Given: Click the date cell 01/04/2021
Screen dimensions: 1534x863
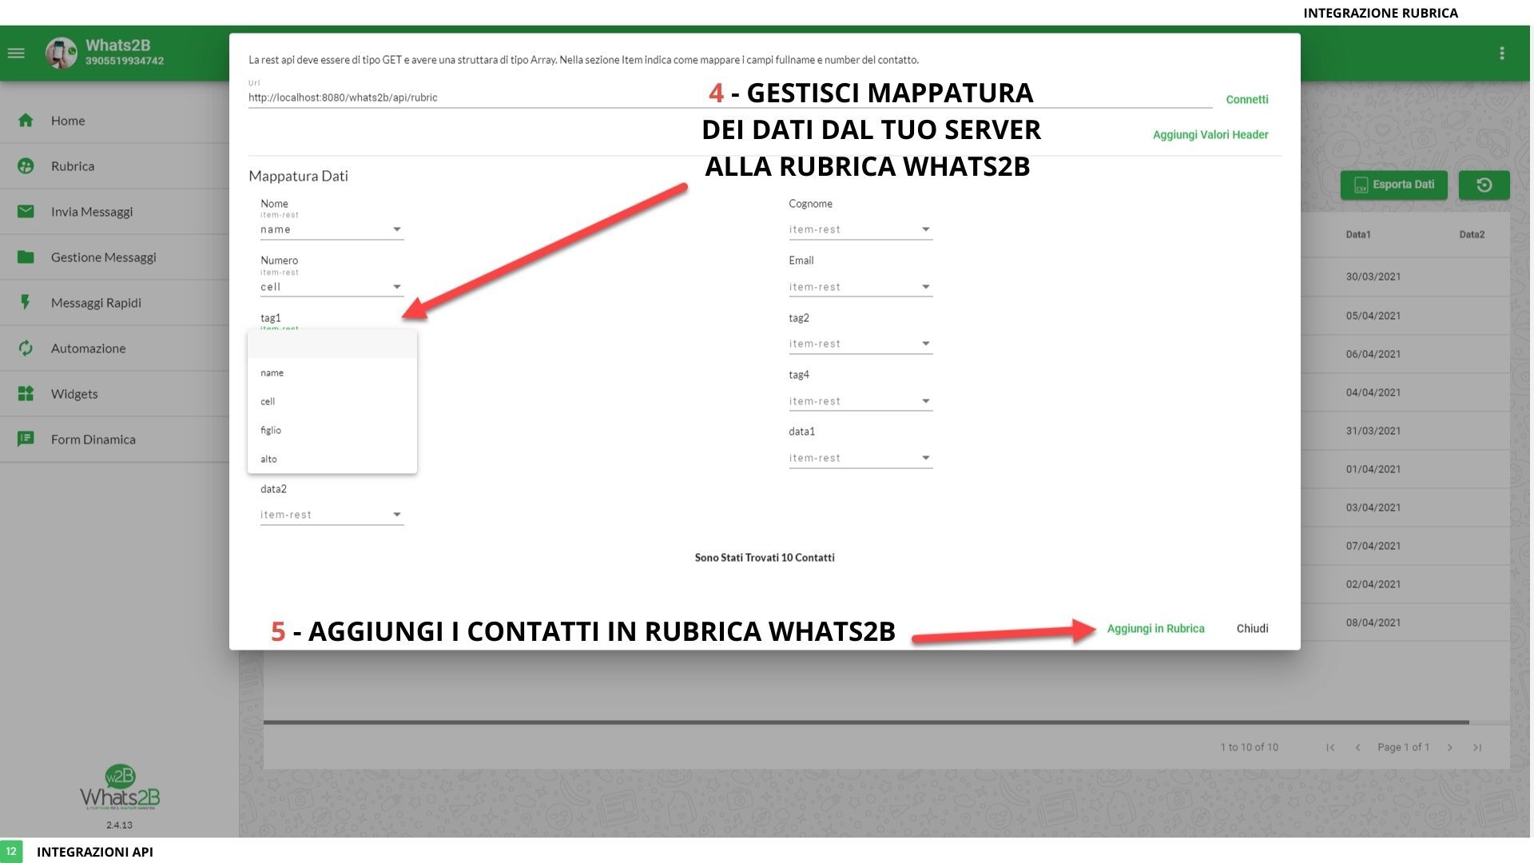Looking at the screenshot, I should pyautogui.click(x=1373, y=470).
